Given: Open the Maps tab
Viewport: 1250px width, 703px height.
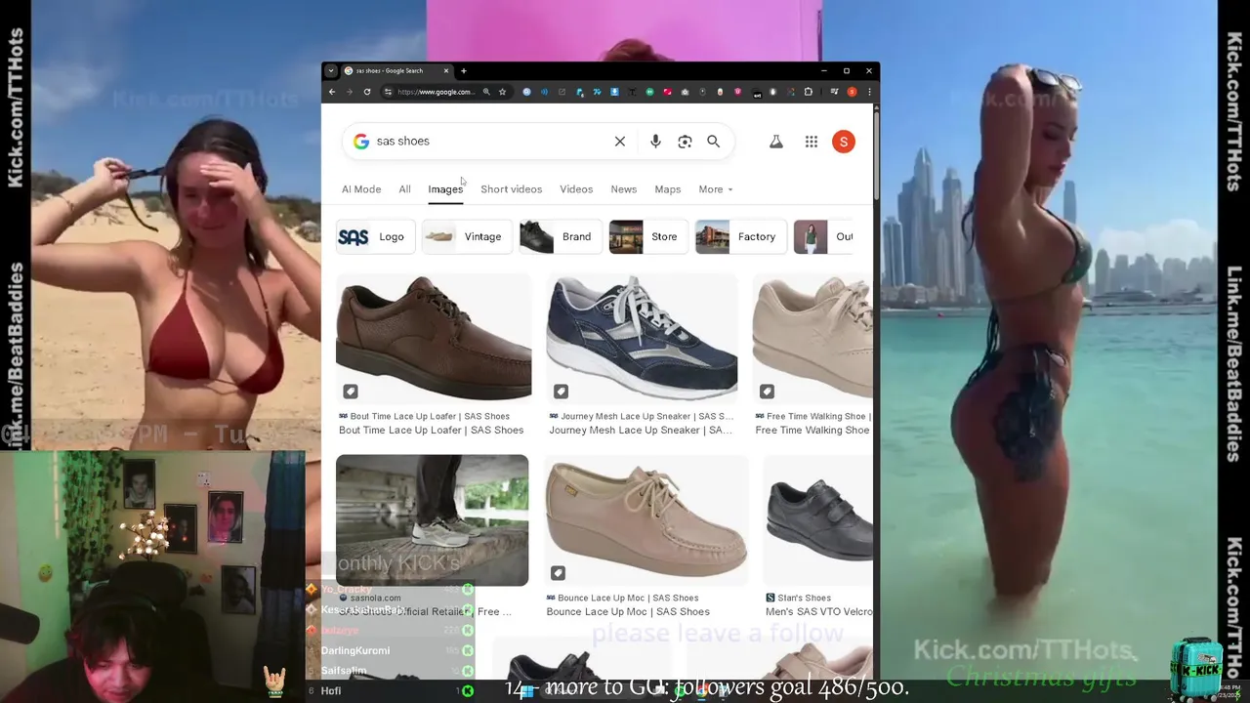Looking at the screenshot, I should pos(668,189).
